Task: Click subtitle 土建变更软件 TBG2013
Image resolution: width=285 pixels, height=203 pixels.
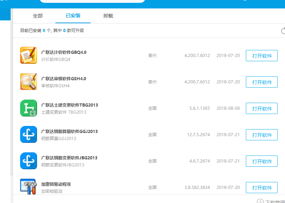Action: [x=64, y=112]
